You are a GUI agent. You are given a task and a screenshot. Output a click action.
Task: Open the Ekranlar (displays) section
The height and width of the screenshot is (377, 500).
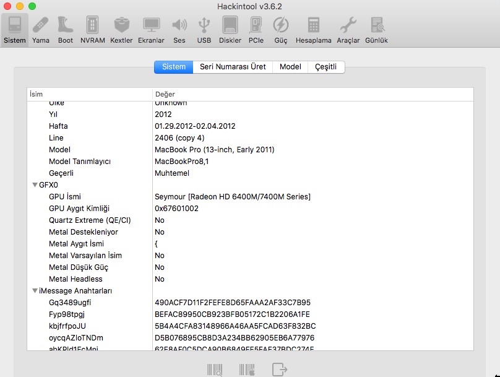[152, 30]
